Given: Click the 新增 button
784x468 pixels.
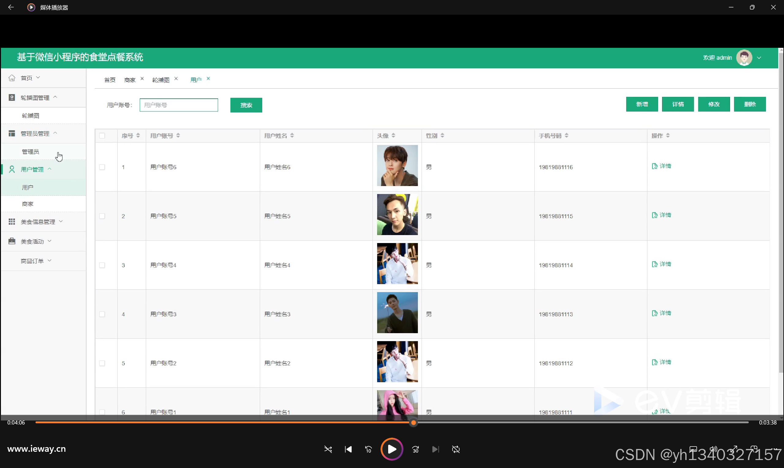Looking at the screenshot, I should click(x=642, y=104).
